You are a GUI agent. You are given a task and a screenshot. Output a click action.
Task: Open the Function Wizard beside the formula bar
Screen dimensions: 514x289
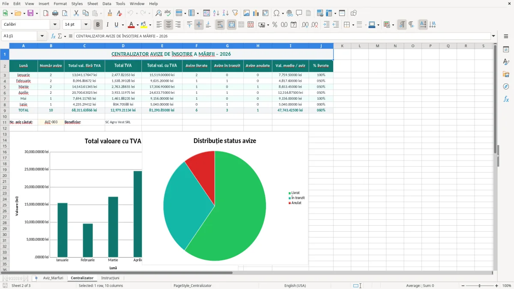(x=53, y=36)
